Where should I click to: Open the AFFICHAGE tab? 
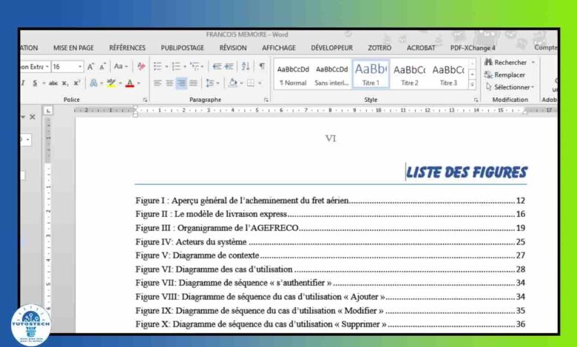(x=279, y=48)
